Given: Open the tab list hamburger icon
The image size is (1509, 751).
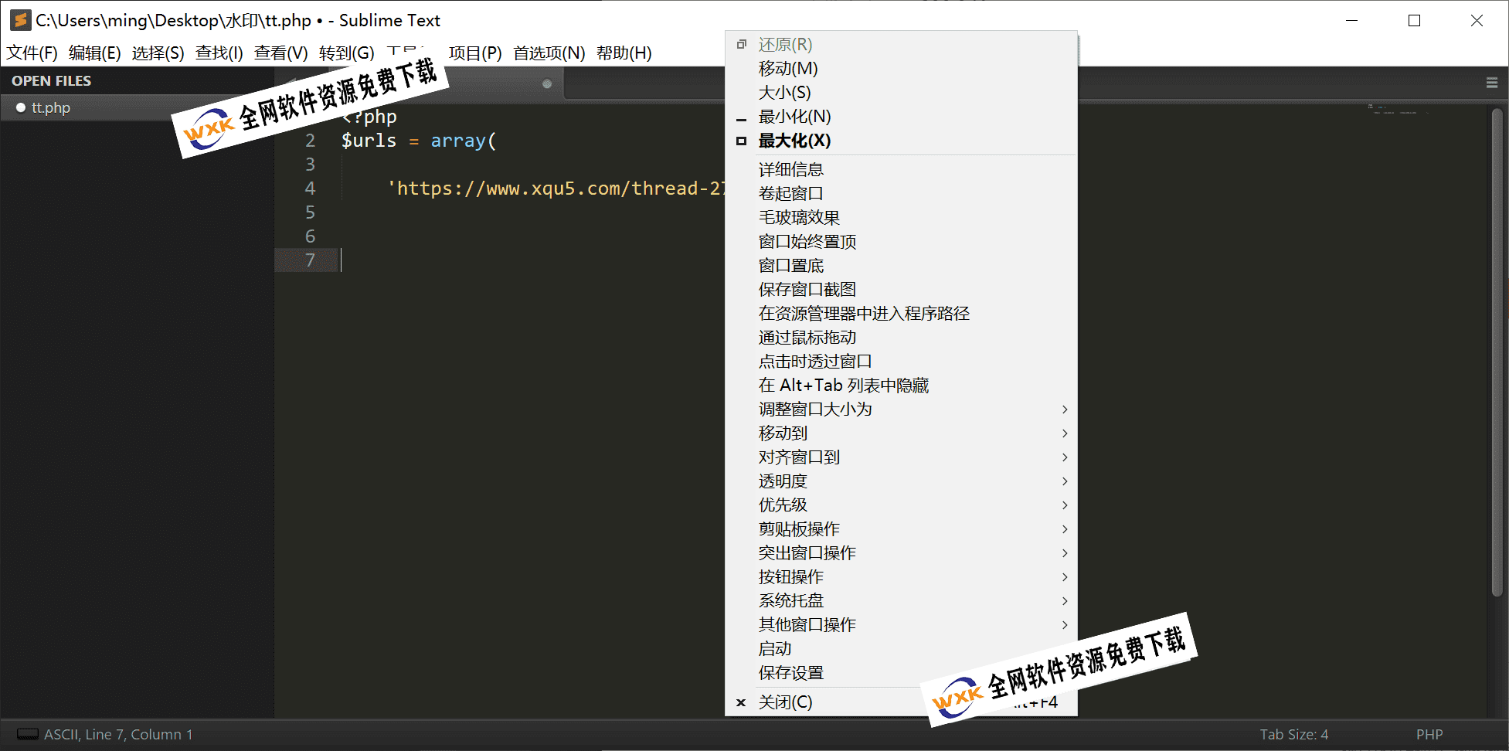Looking at the screenshot, I should coord(1491,83).
